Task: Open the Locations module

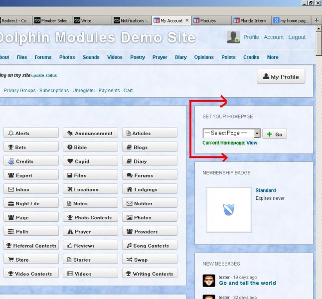Action: click(x=90, y=189)
